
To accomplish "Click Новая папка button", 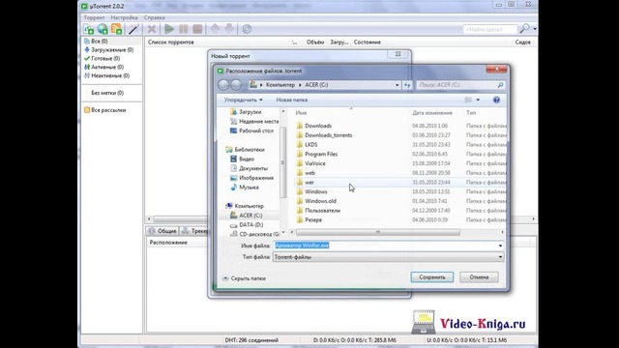I will tap(292, 100).
